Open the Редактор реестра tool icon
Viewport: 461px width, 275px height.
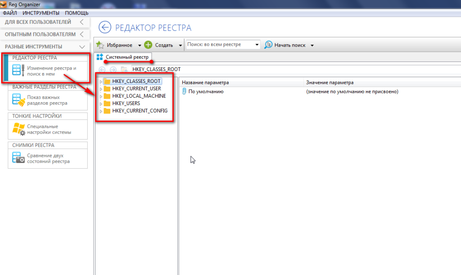pyautogui.click(x=18, y=71)
